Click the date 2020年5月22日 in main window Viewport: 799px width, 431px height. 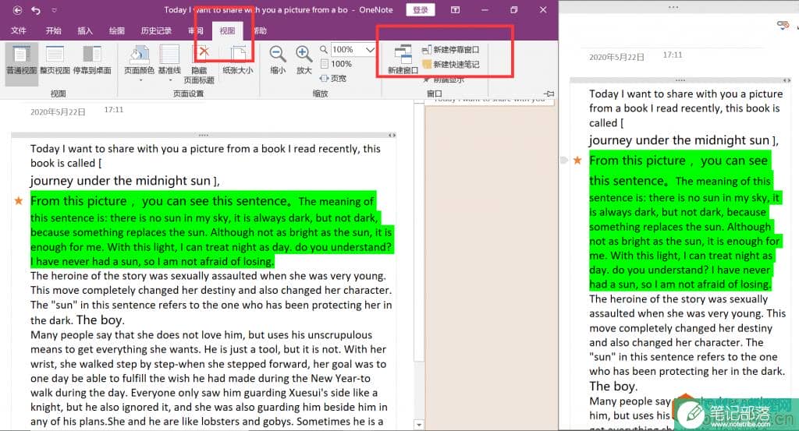(x=58, y=111)
